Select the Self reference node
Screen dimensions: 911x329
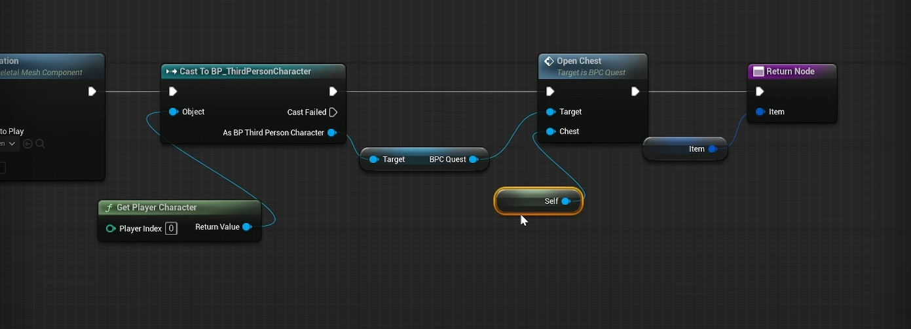click(538, 201)
